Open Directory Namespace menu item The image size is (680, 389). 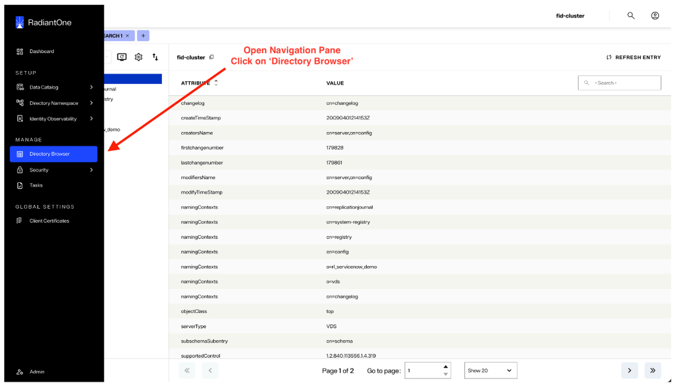point(54,103)
